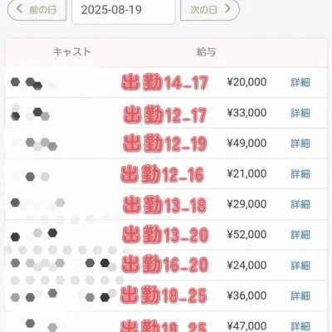332x332 pixels.
Task: Open 詳細 for the ¥29,000 row
Action: 300,204
